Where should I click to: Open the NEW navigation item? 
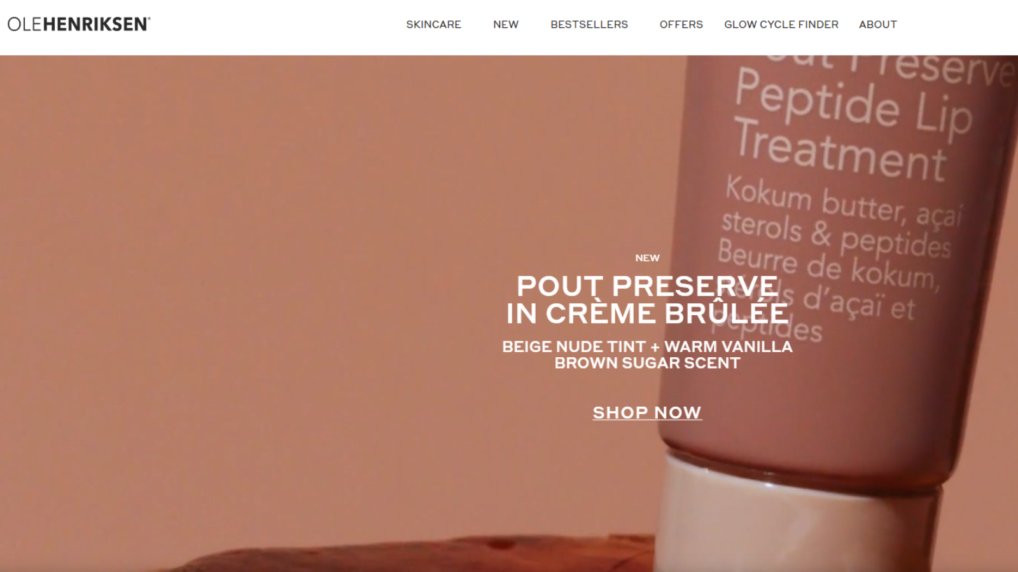tap(506, 24)
